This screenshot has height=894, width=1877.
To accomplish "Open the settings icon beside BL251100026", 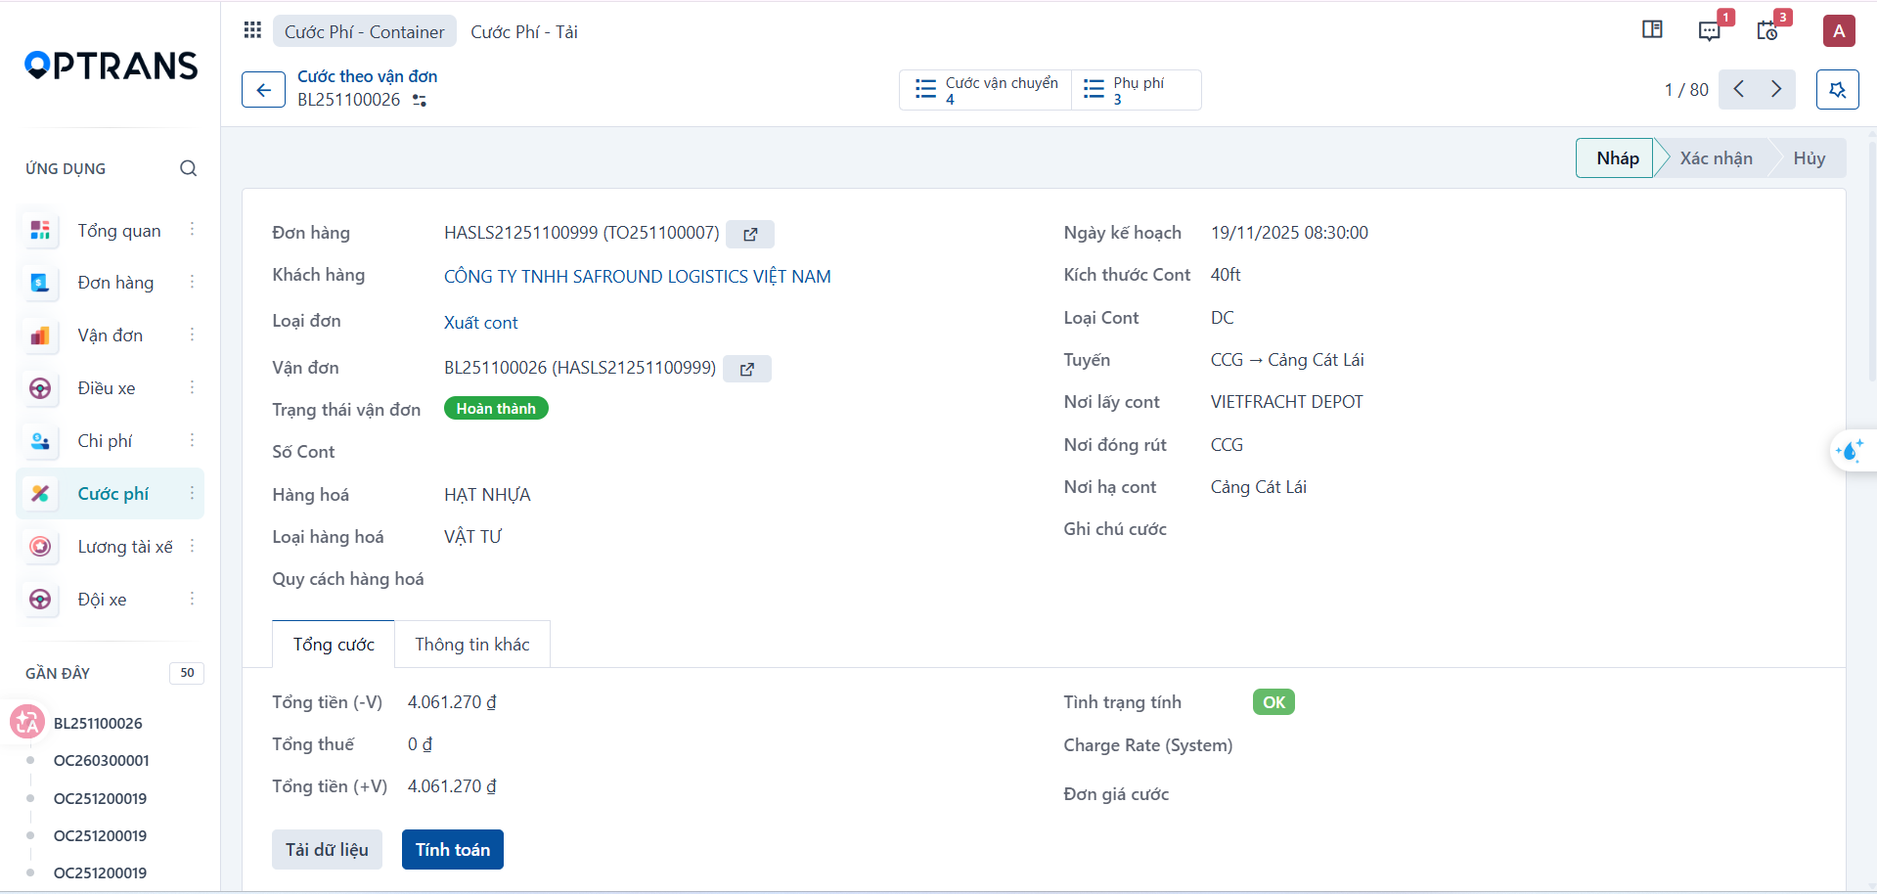I will [420, 100].
